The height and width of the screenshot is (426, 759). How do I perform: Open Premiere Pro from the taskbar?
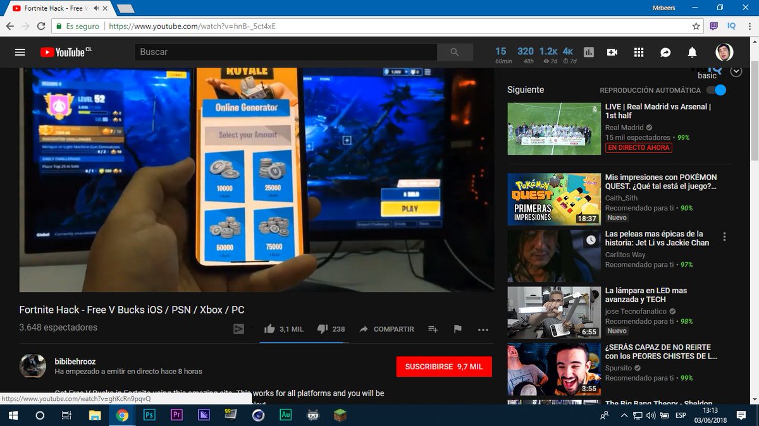coord(177,415)
